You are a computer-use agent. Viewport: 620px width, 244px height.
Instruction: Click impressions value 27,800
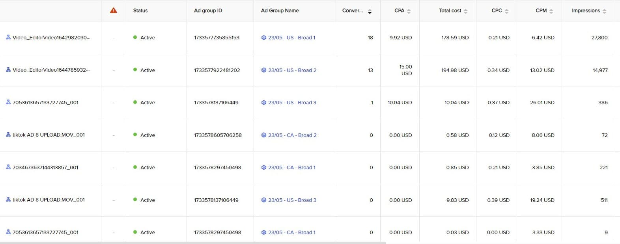click(599, 38)
